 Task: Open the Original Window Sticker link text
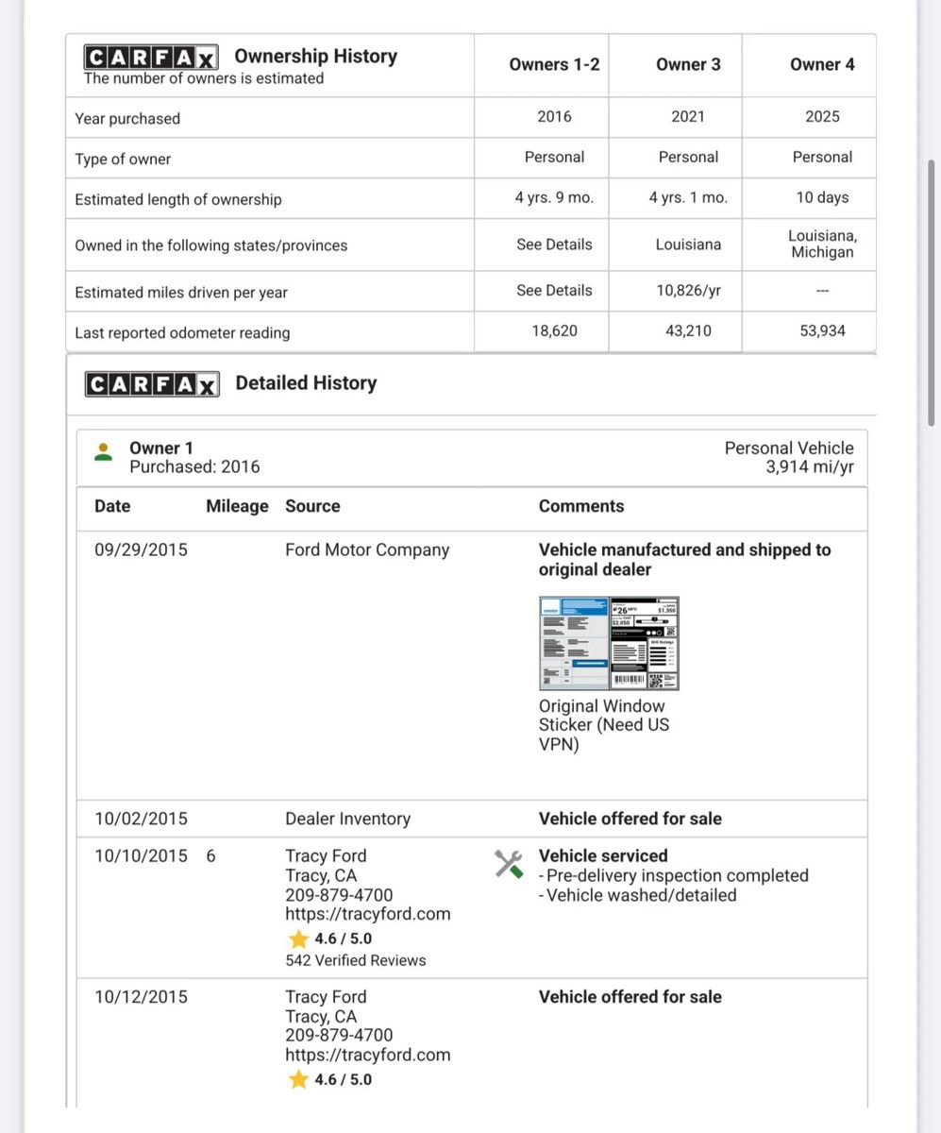point(602,725)
